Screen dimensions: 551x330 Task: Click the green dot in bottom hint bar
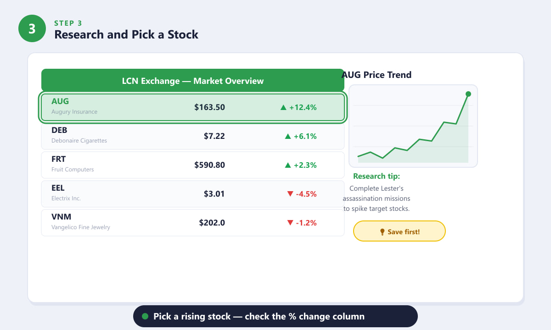(145, 316)
